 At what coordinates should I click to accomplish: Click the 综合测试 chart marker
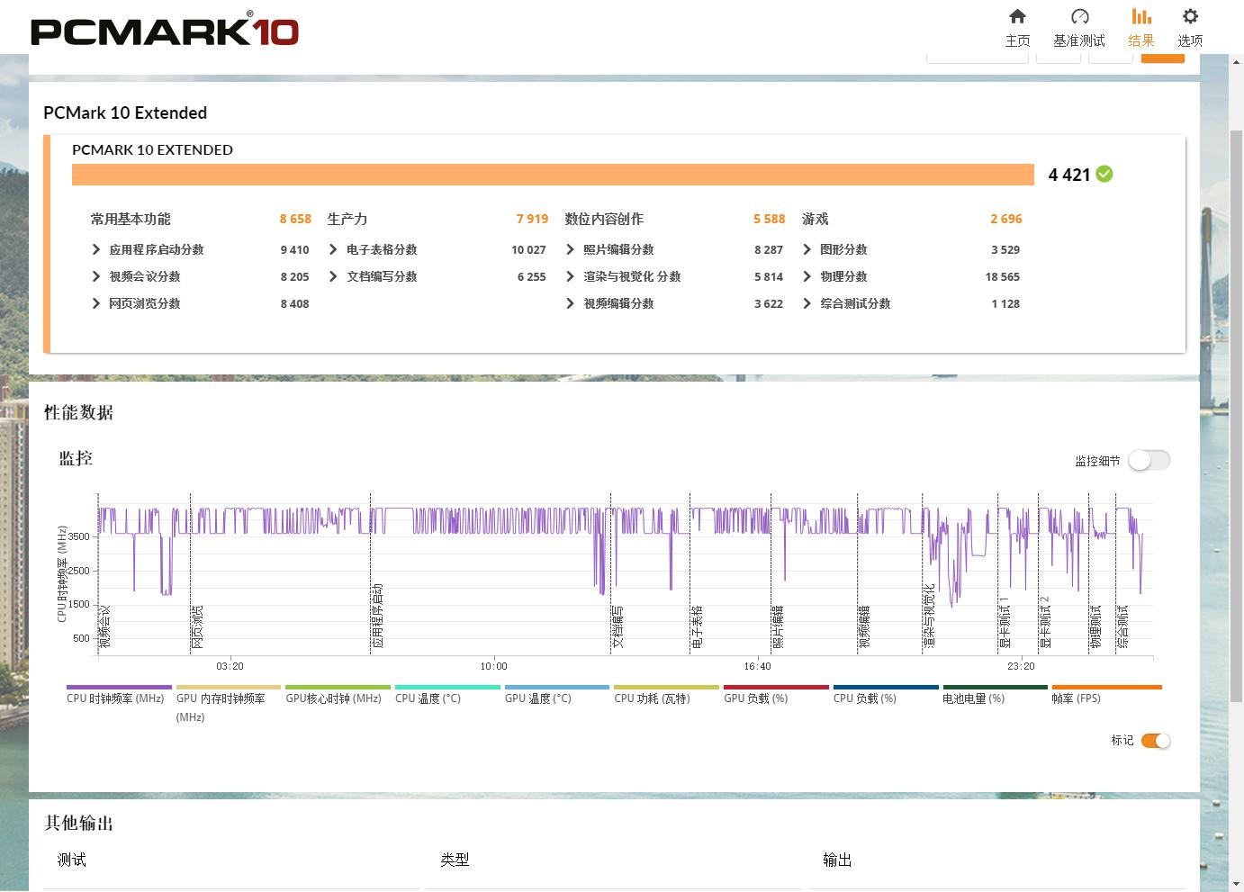pos(1122,626)
